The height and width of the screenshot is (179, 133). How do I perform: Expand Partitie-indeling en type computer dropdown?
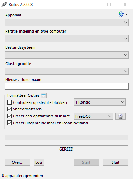[x=66, y=39]
